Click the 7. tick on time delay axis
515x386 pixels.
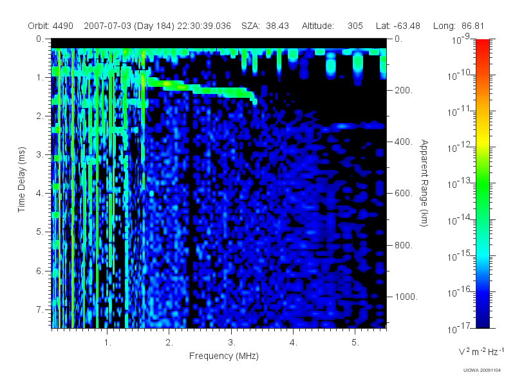pyautogui.click(x=40, y=309)
